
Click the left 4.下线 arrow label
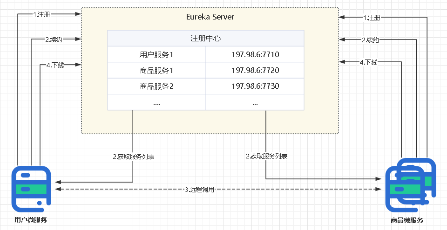55,65
